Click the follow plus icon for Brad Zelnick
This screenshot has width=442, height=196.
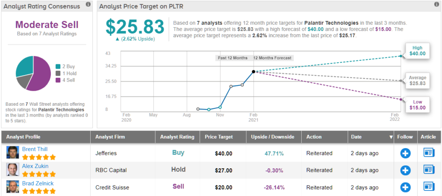405,187
